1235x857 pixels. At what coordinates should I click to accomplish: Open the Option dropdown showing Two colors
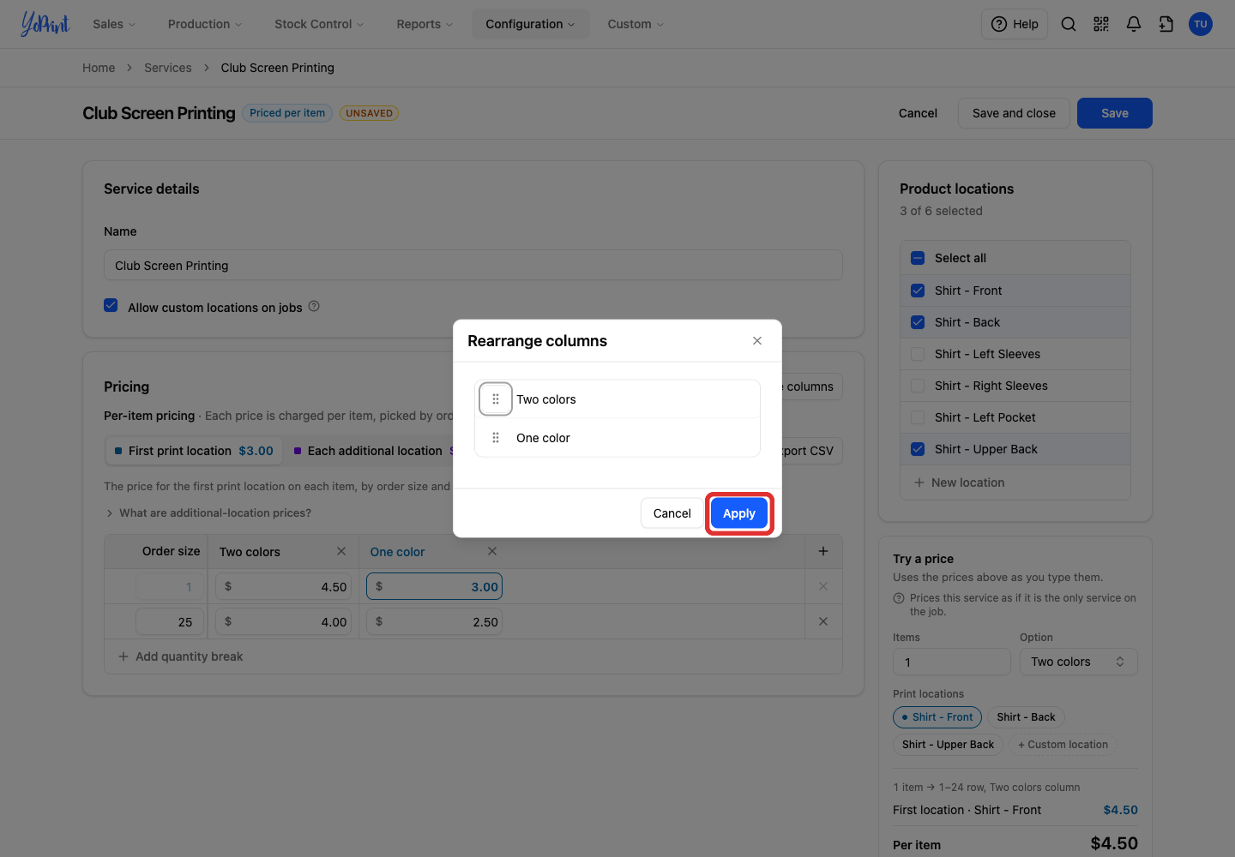click(x=1078, y=662)
